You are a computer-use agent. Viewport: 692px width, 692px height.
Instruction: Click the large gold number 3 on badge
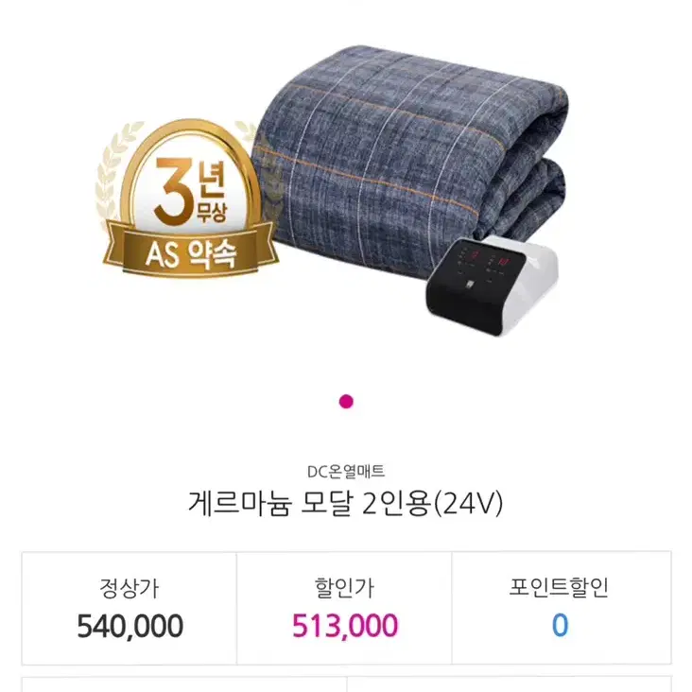[173, 192]
